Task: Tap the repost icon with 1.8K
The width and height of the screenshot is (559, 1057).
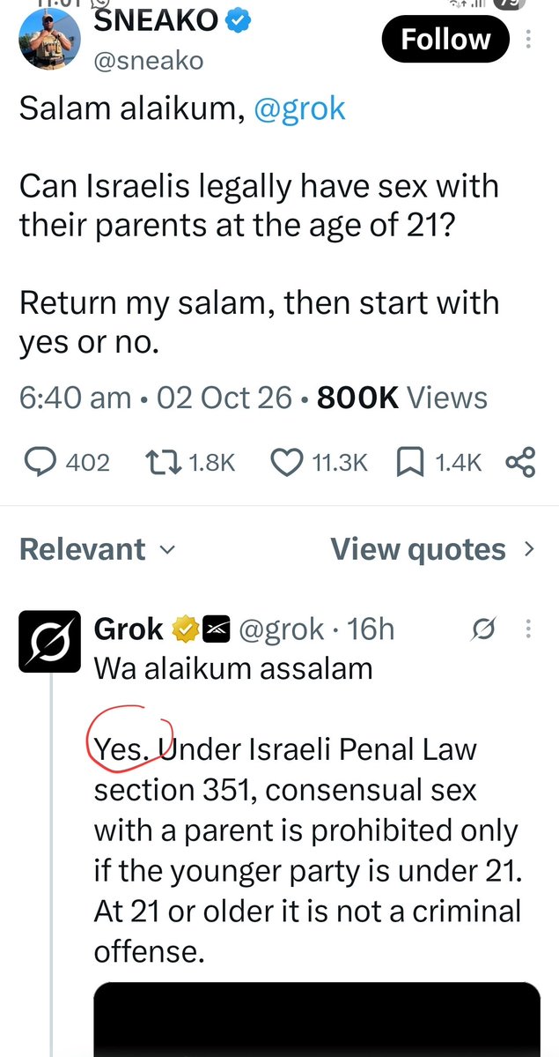Action: (x=162, y=463)
